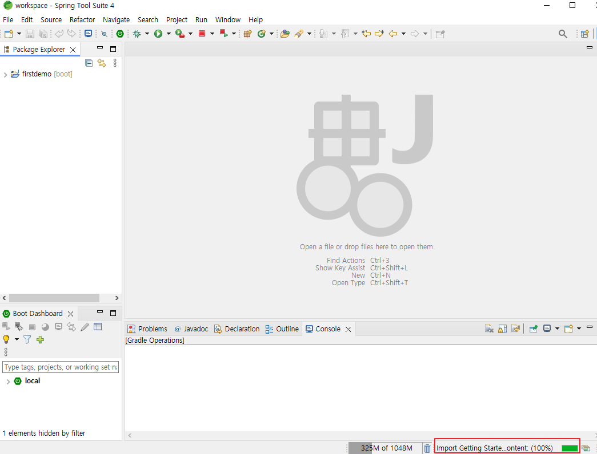
Task: Switch to the Declaration tab
Action: 237,329
